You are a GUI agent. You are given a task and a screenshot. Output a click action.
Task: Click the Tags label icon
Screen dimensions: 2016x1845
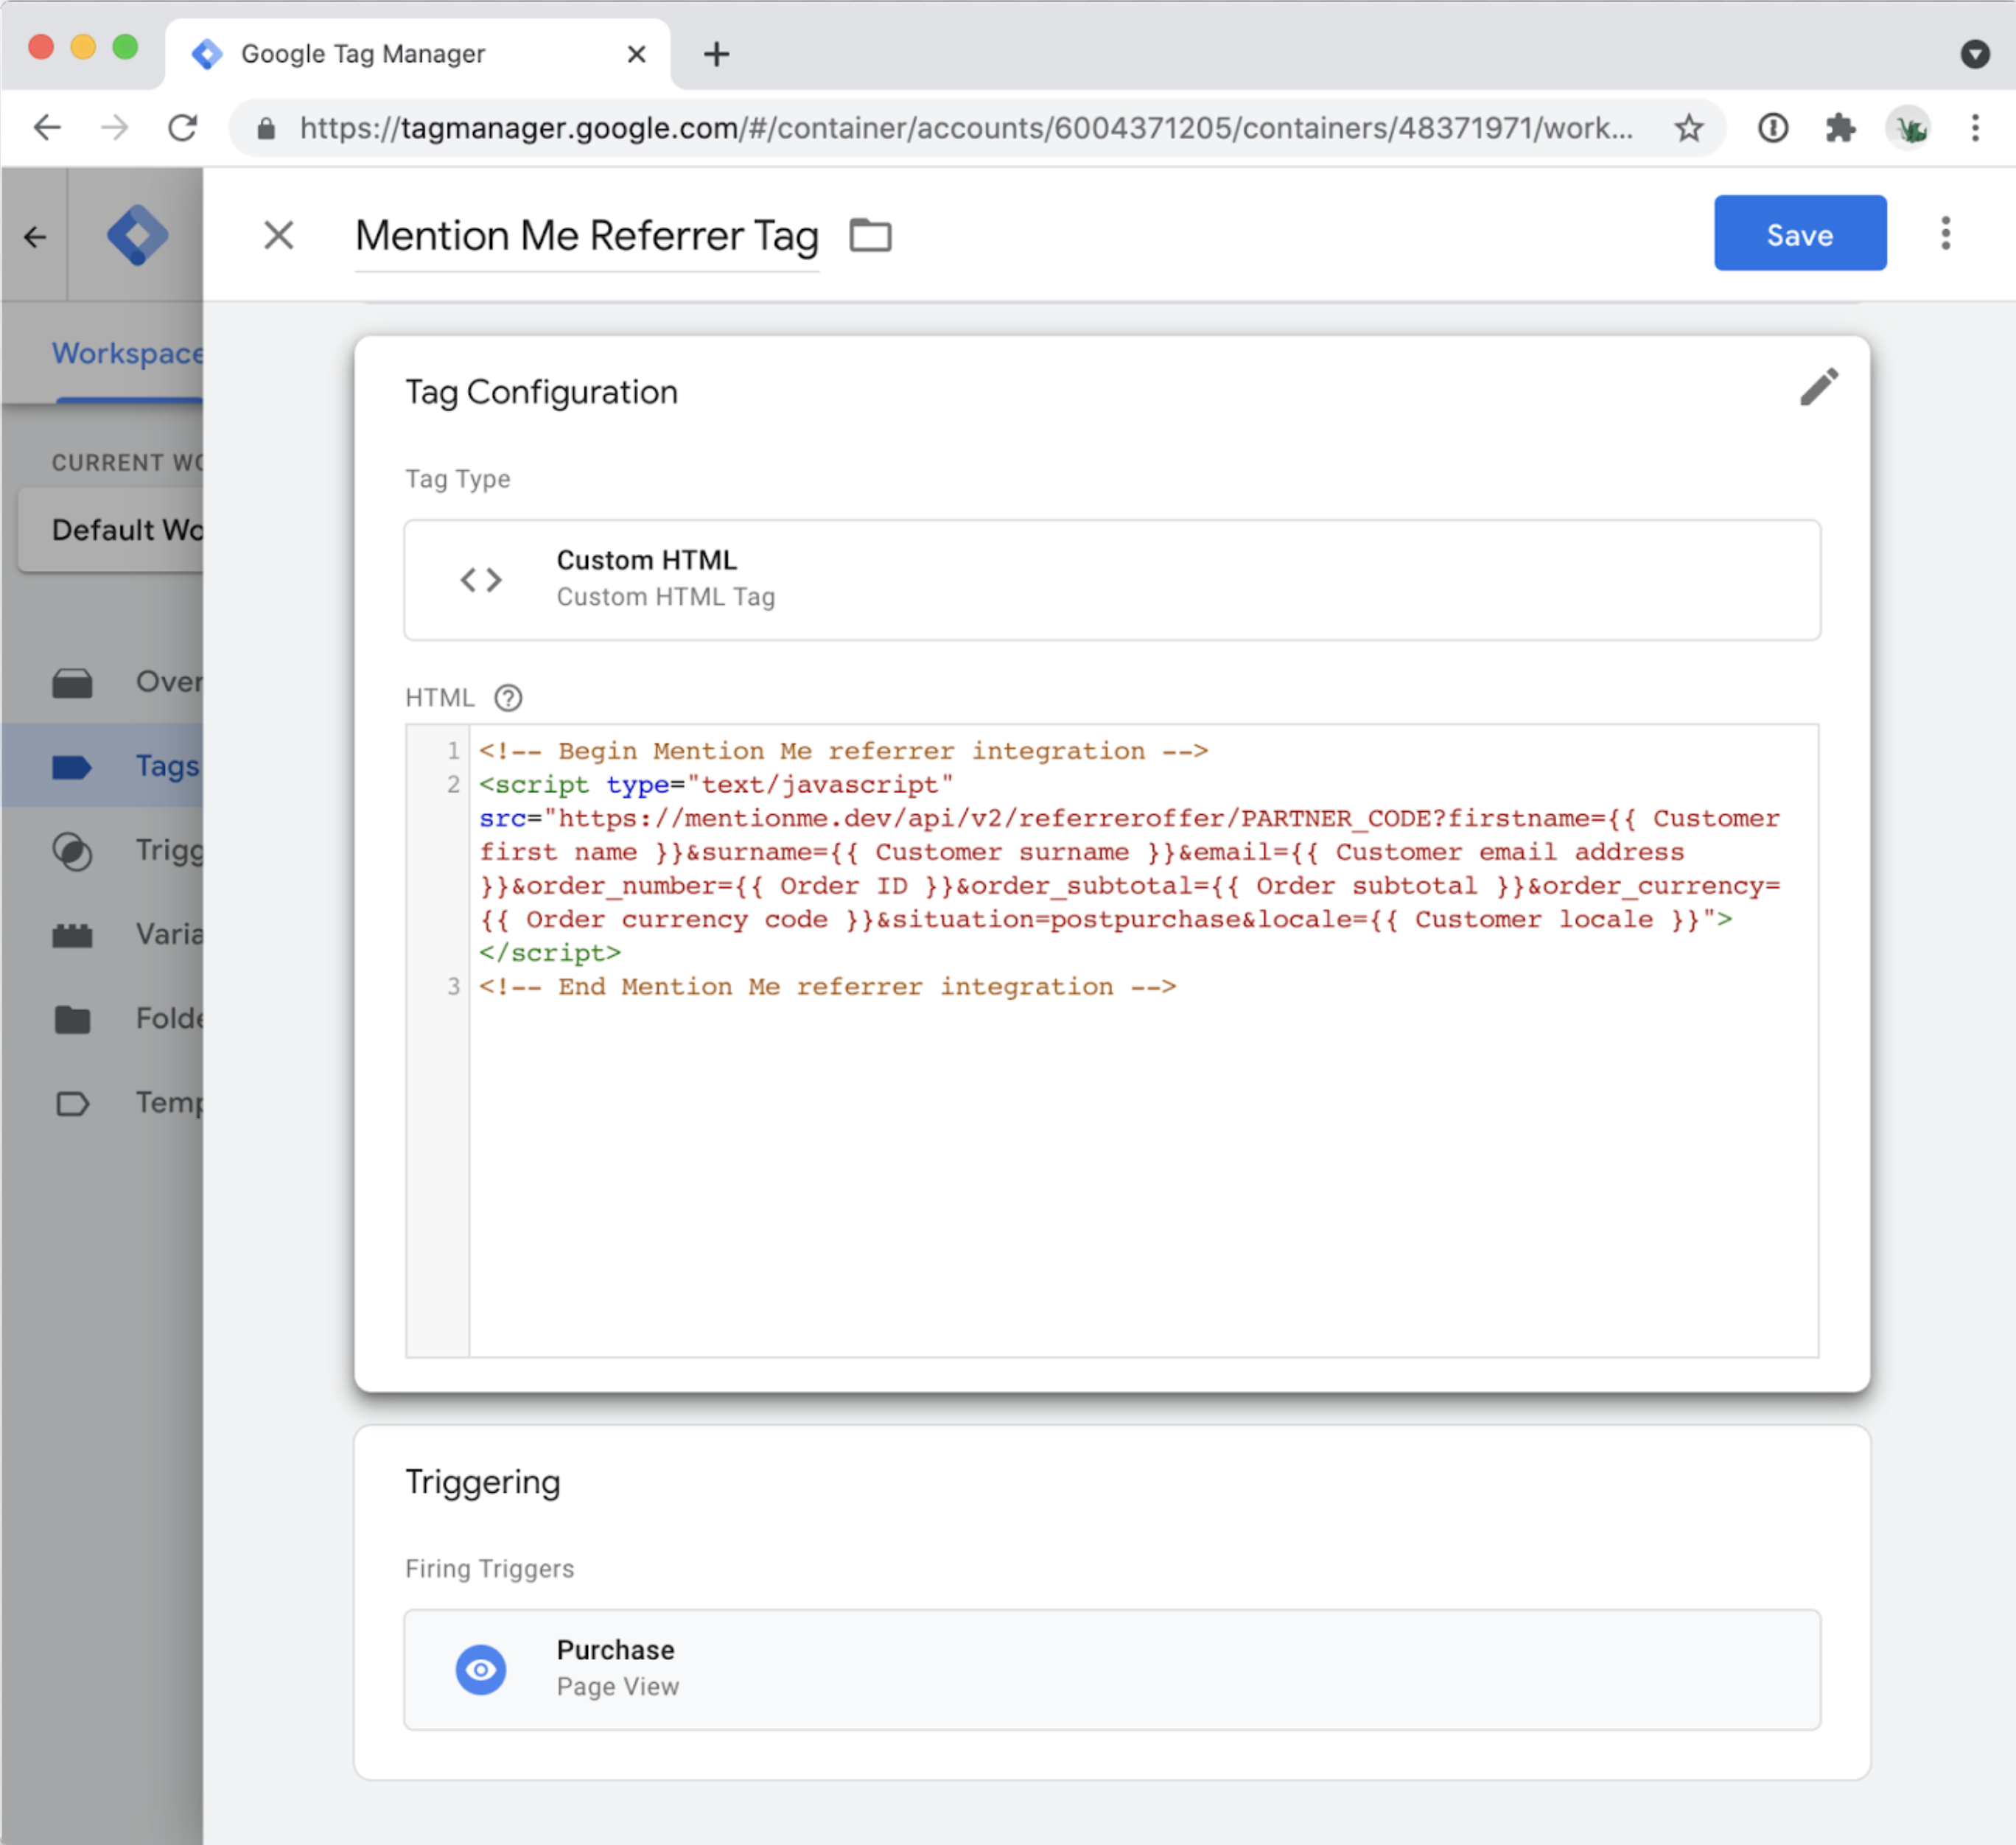pos(72,767)
